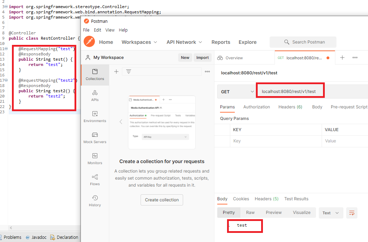Click the previous slide chevron in collections panel
This screenshot has height=242, width=368.
121,122
